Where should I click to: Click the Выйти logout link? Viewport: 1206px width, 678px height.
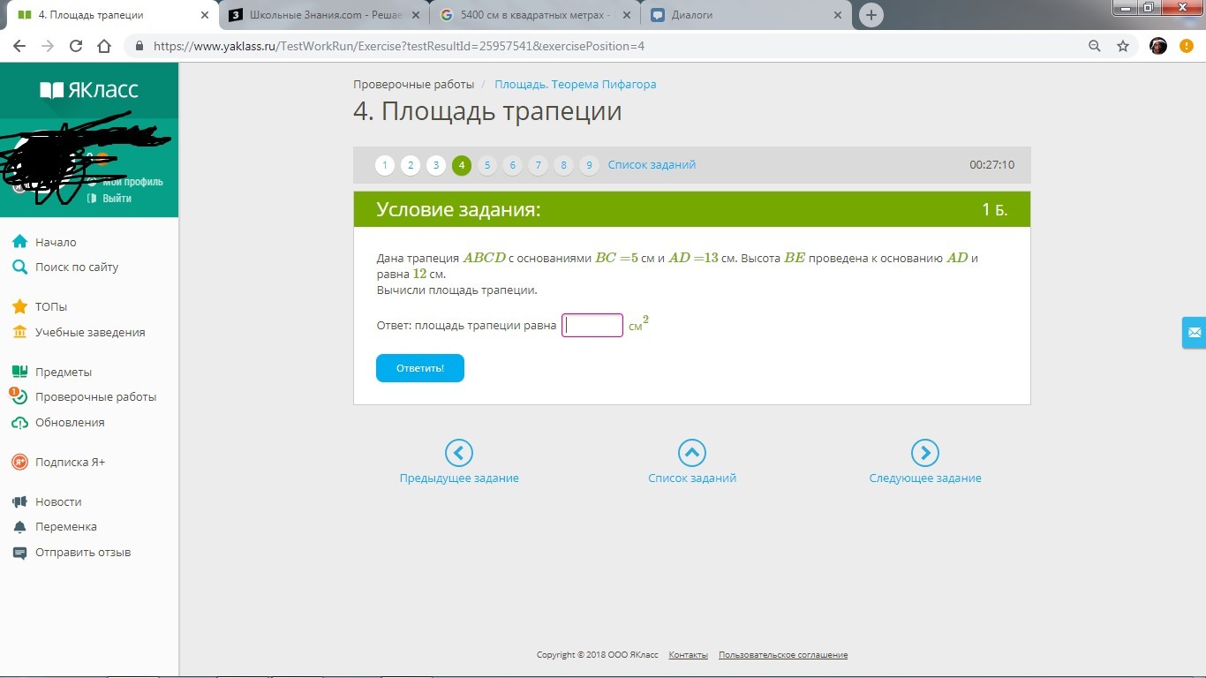click(x=117, y=199)
